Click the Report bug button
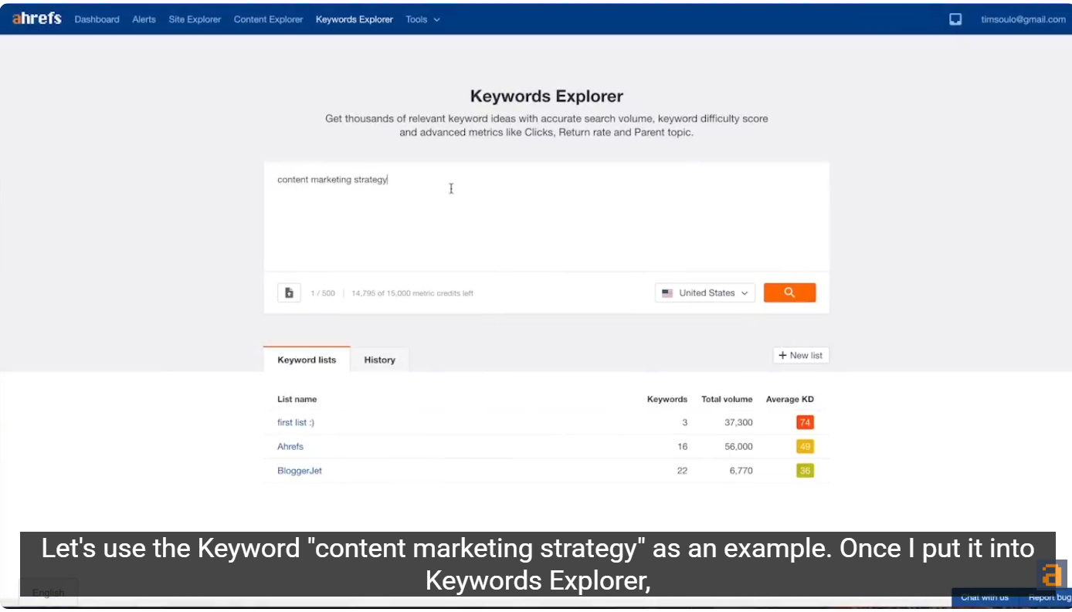This screenshot has height=612, width=1072. 1049,597
